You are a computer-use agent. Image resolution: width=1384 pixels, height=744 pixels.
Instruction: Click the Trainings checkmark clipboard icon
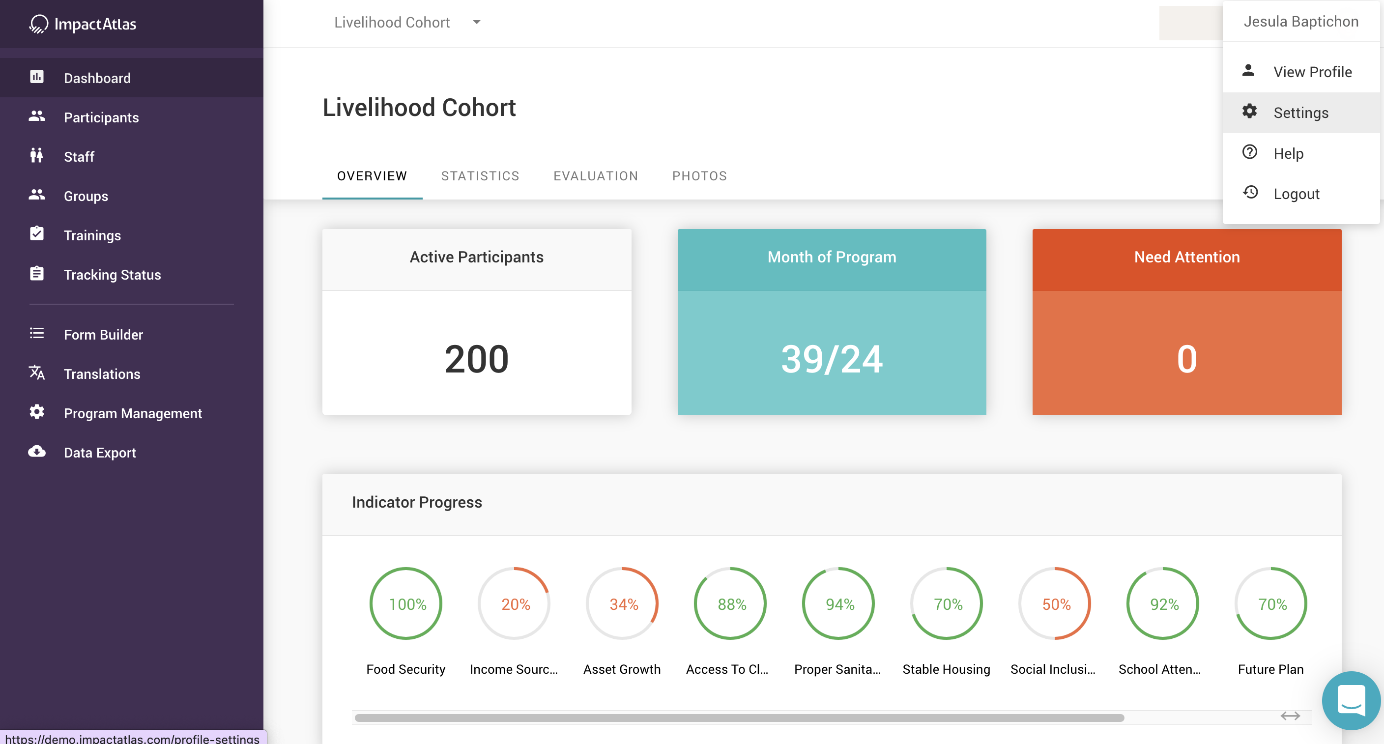point(36,234)
